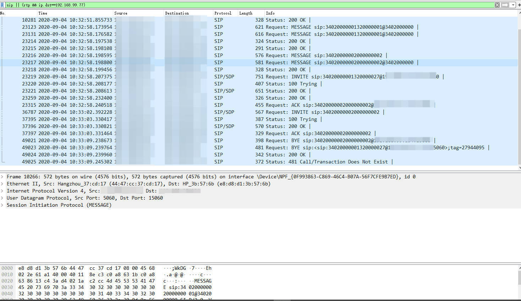
Task: Expand the Frame 10266 details row
Action: point(2,177)
